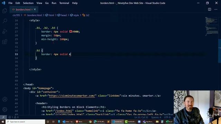Open the View menu
This screenshot has height=124, width=221.
tap(39, 3)
